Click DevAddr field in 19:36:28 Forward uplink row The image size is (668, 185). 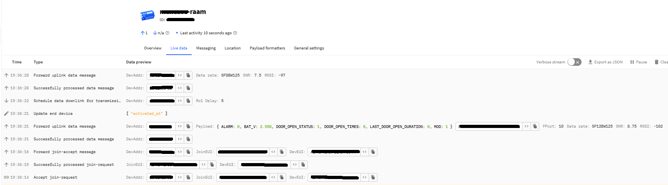click(x=161, y=75)
